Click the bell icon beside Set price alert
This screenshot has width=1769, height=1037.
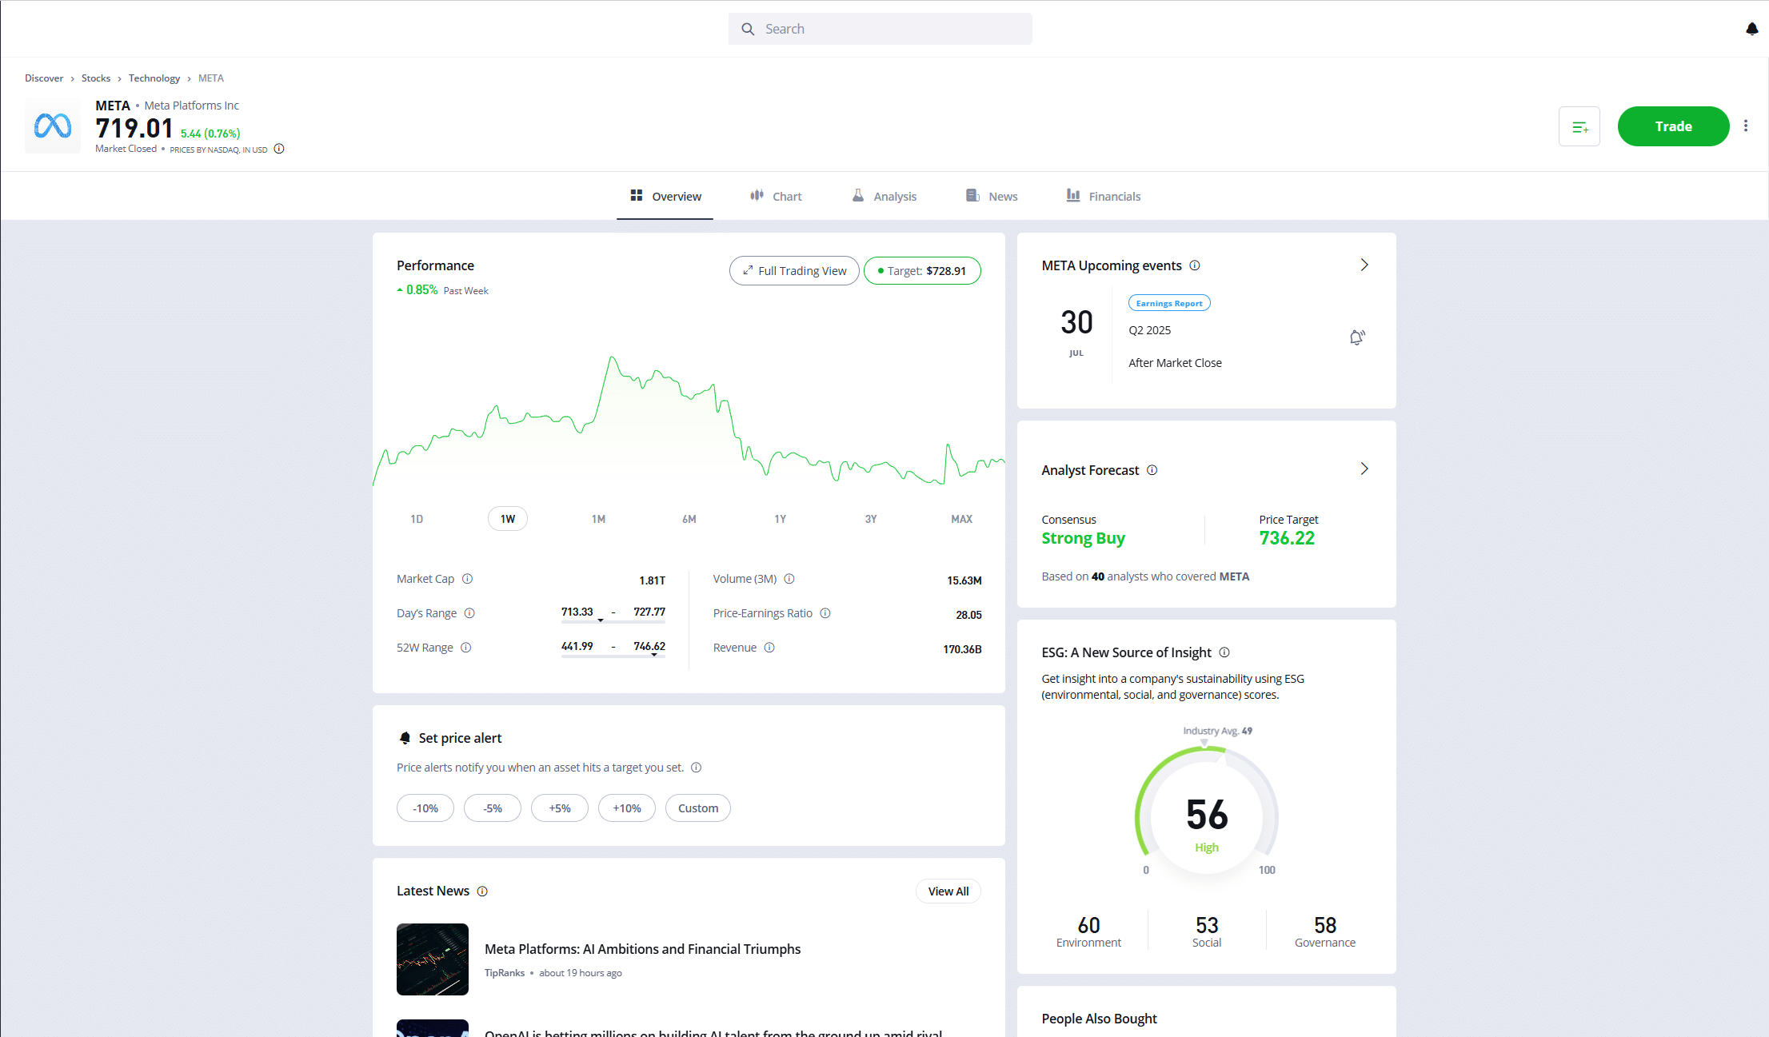[x=405, y=738]
